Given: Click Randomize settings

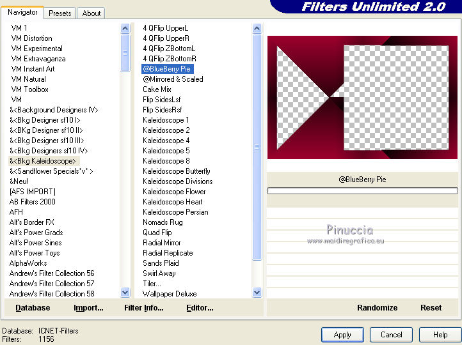Looking at the screenshot, I should pyautogui.click(x=377, y=308).
